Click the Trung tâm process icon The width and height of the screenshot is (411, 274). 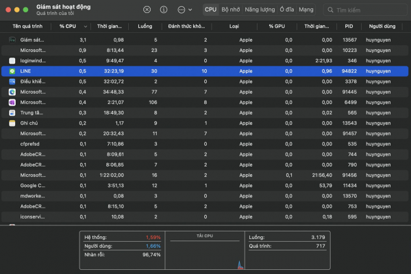pos(12,112)
